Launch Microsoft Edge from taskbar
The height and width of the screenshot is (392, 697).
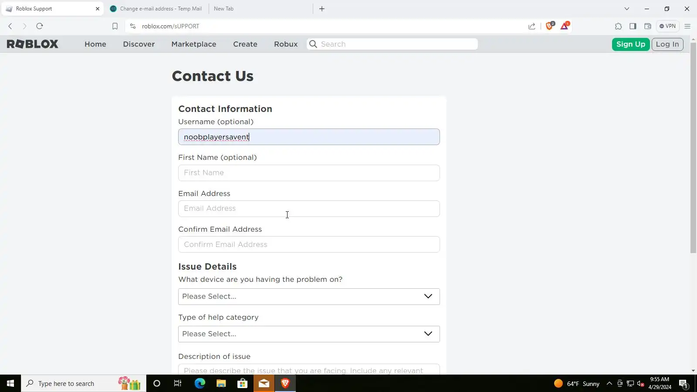coord(200,383)
